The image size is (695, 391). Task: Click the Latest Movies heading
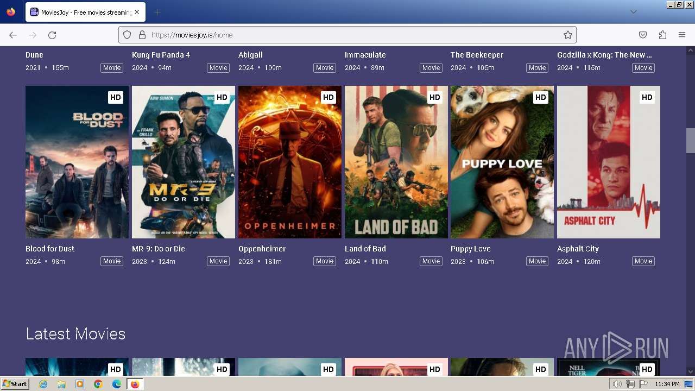(75, 333)
